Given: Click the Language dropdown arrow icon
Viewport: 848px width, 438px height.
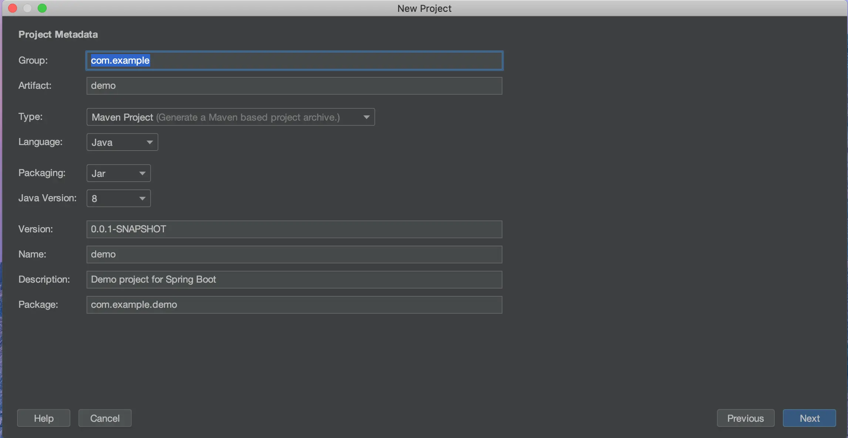Looking at the screenshot, I should pos(149,142).
